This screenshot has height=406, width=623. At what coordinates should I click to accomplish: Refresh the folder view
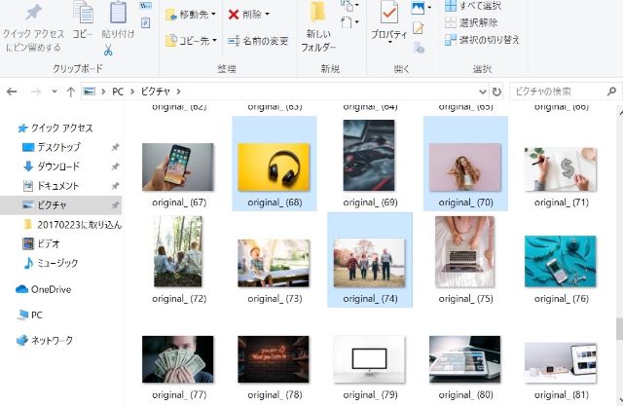click(496, 92)
